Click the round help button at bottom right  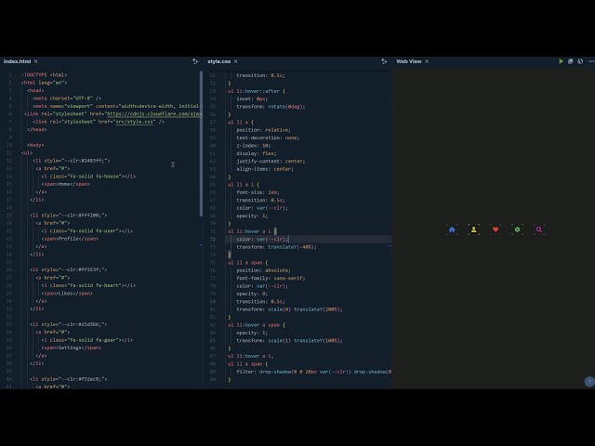point(589,382)
